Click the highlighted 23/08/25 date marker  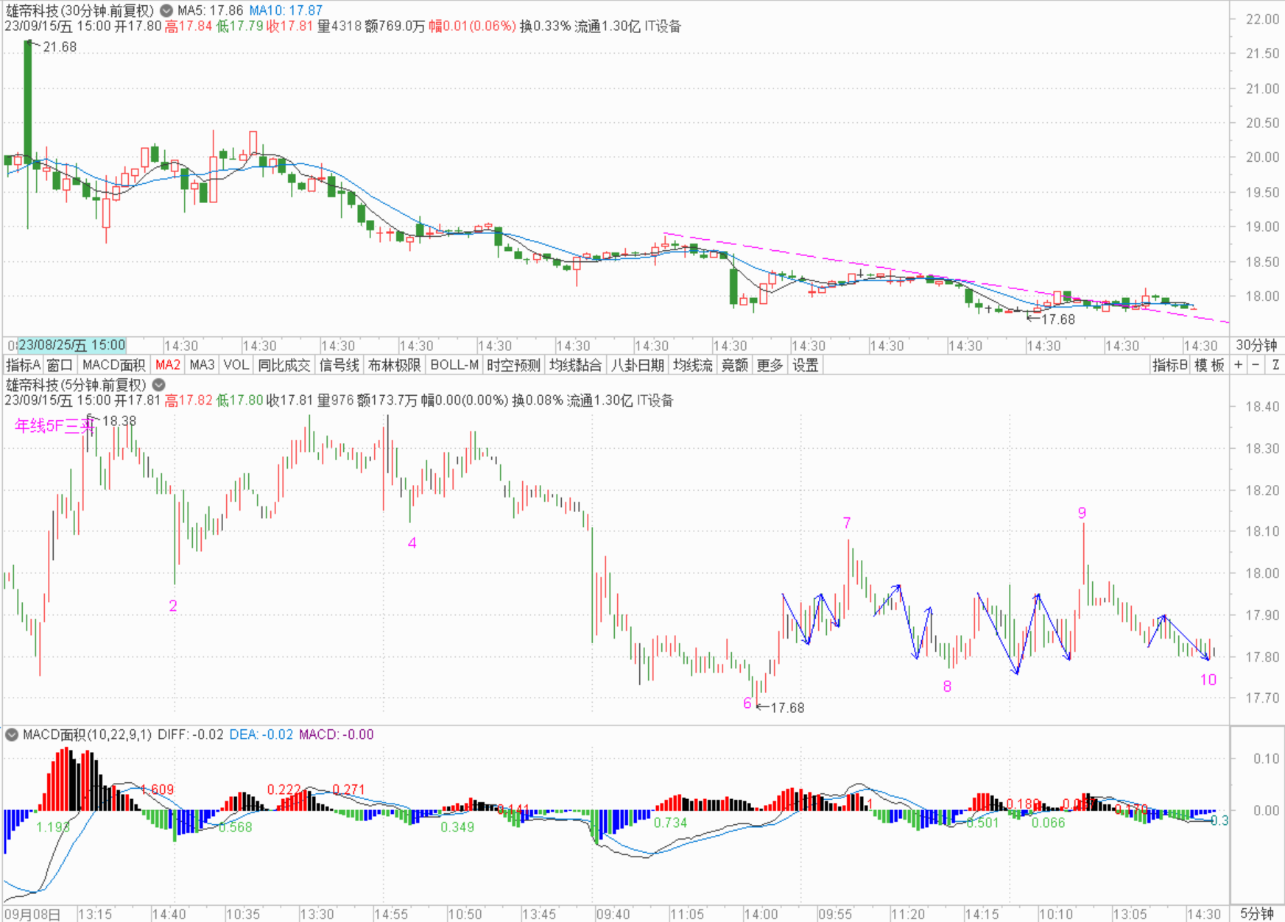point(71,345)
